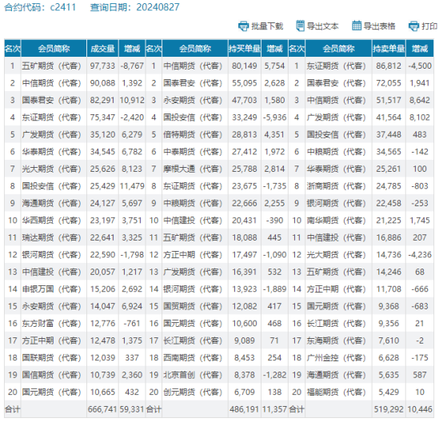Click the volume value 25,626

point(102,169)
